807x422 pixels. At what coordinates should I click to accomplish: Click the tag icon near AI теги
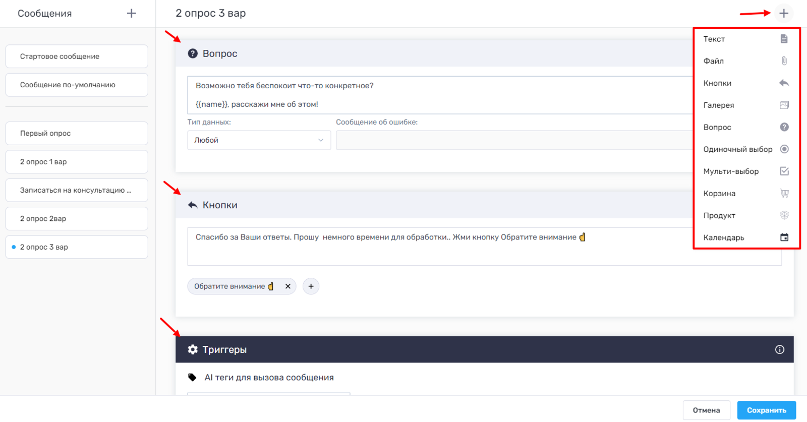pyautogui.click(x=192, y=378)
